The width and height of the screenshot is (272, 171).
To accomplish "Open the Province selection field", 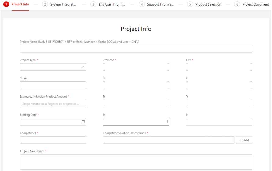I will click(x=136, y=67).
